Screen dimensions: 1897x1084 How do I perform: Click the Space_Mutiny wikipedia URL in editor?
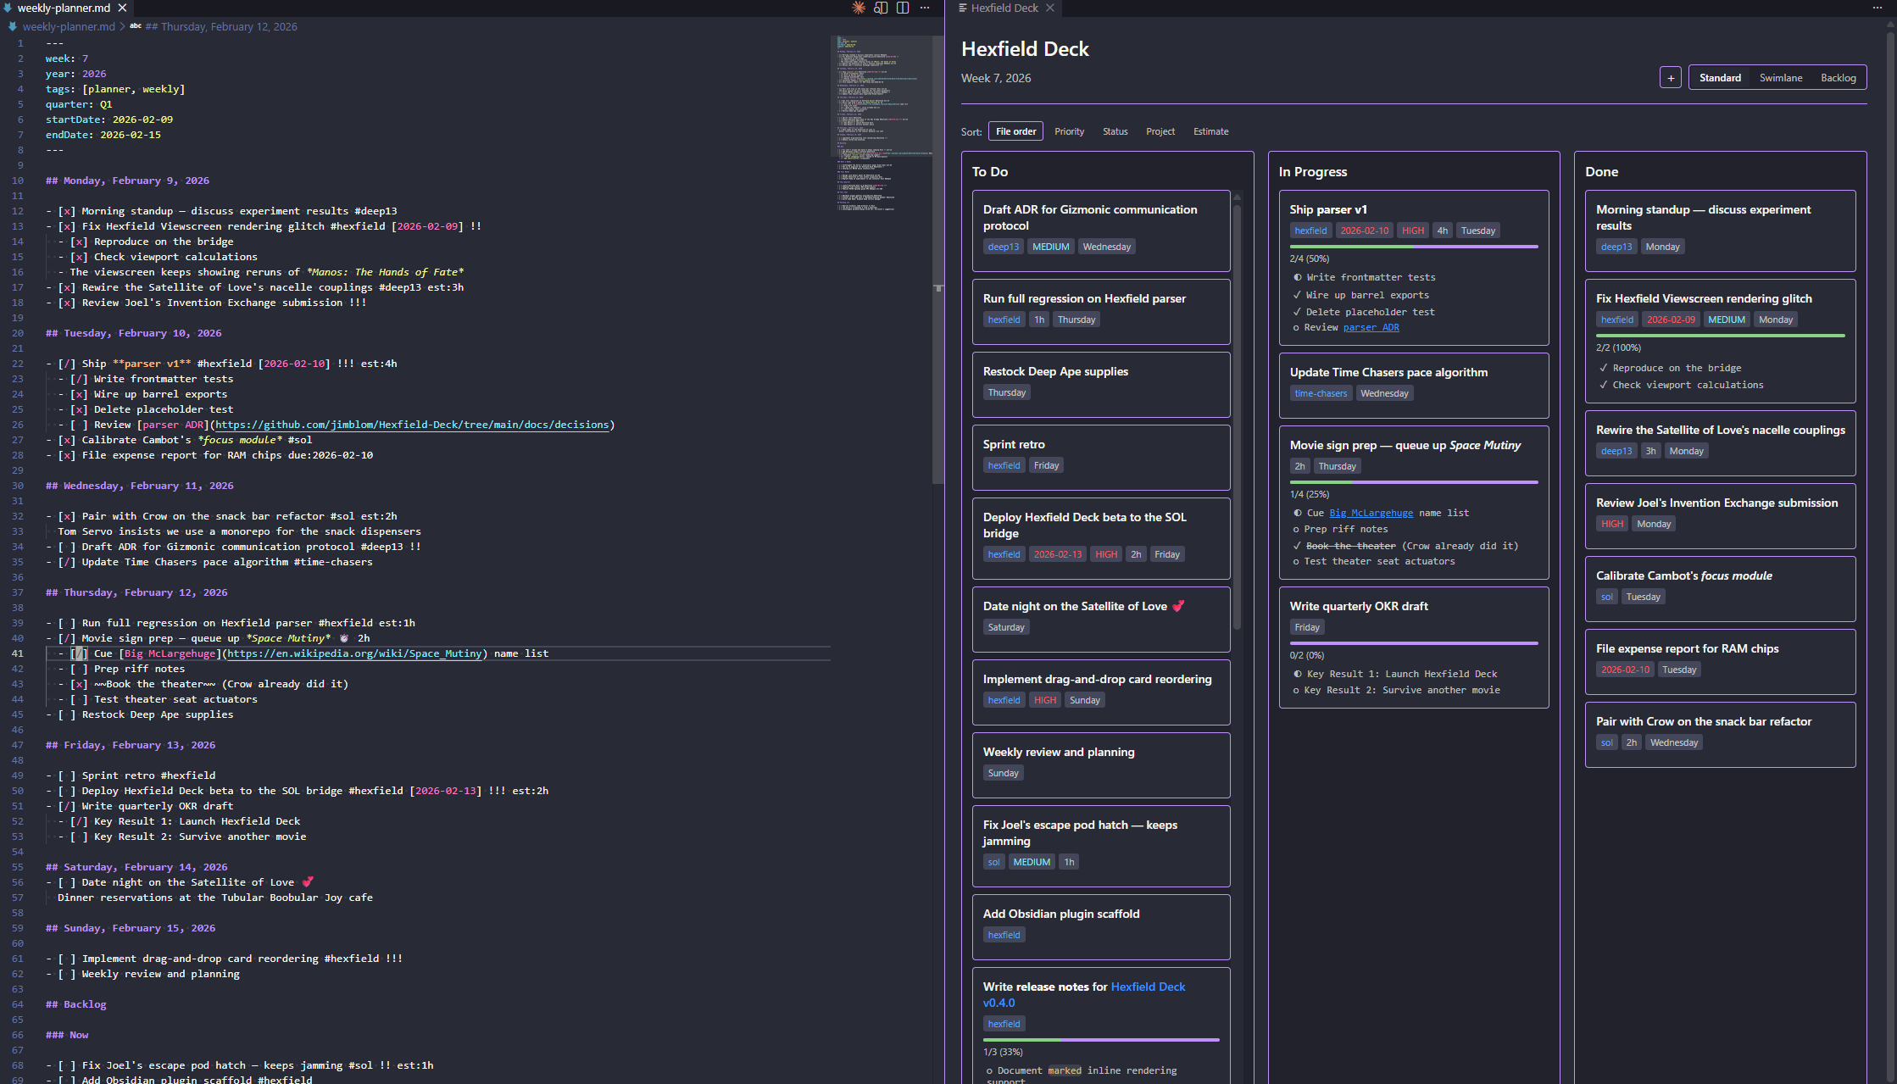click(355, 653)
